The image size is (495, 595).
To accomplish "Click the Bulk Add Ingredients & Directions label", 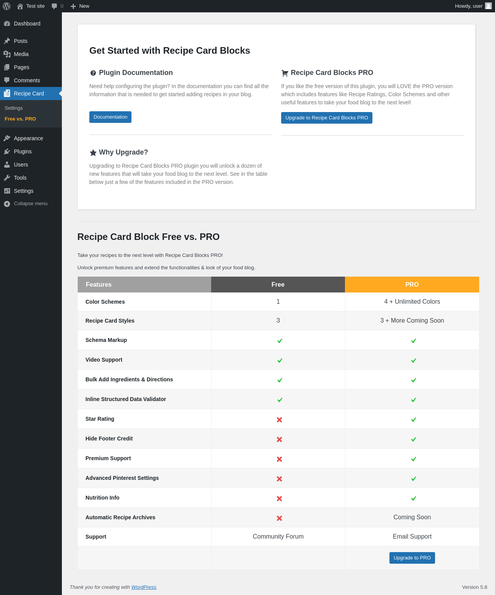I will click(129, 379).
